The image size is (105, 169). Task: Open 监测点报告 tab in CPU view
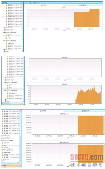click(x=44, y=5)
